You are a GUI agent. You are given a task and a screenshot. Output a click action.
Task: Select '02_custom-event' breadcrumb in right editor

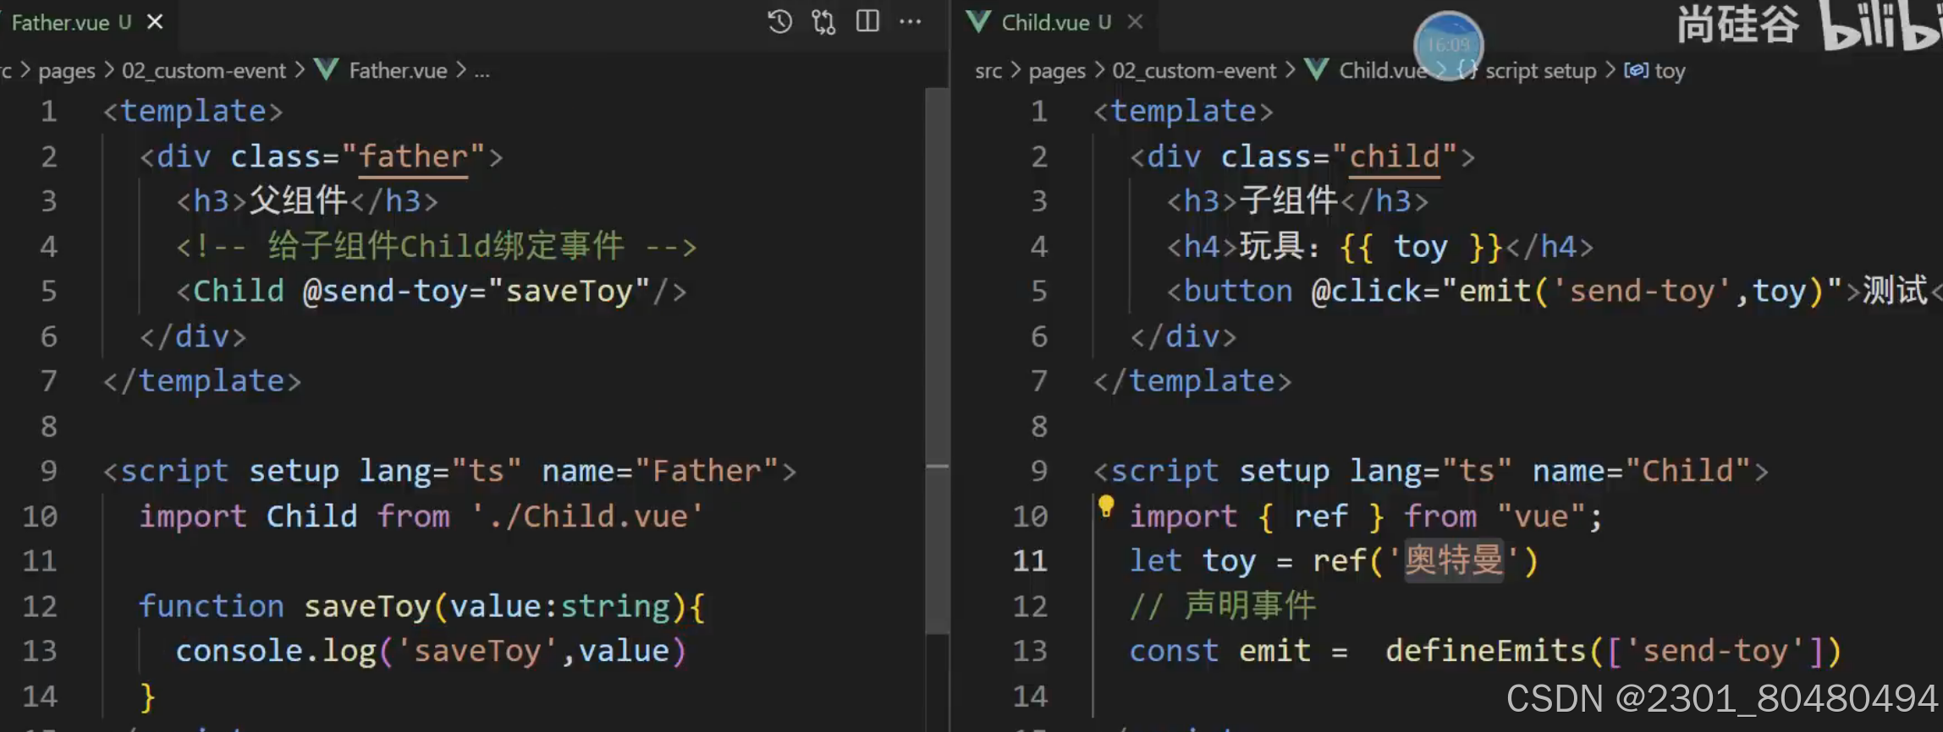point(1194,71)
